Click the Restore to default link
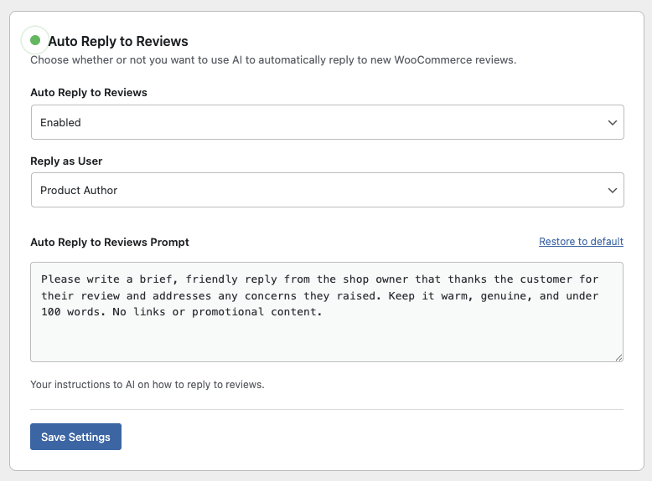 pos(581,242)
